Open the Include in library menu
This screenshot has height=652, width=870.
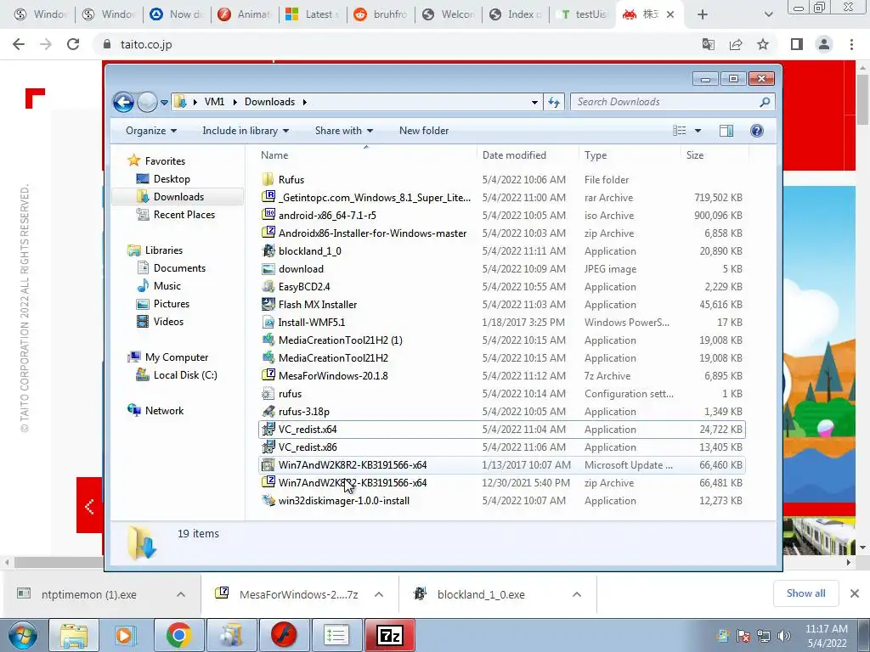(246, 131)
